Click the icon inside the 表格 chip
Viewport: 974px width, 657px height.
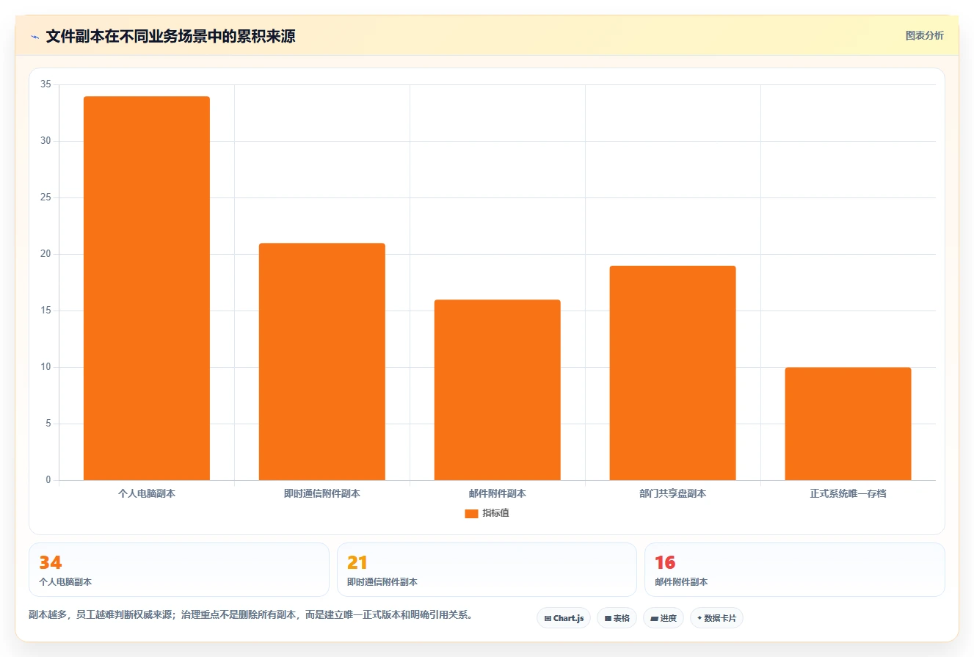608,619
